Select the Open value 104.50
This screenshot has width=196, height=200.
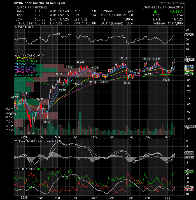coord(40,11)
